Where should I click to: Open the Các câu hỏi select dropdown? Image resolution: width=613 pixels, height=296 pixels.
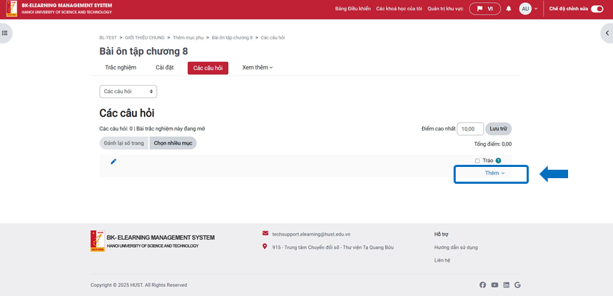pyautogui.click(x=128, y=91)
